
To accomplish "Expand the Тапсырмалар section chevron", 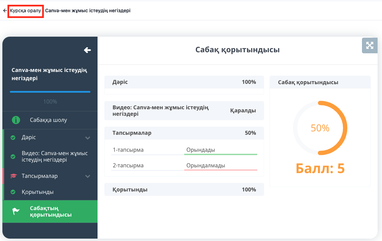I will 88,176.
